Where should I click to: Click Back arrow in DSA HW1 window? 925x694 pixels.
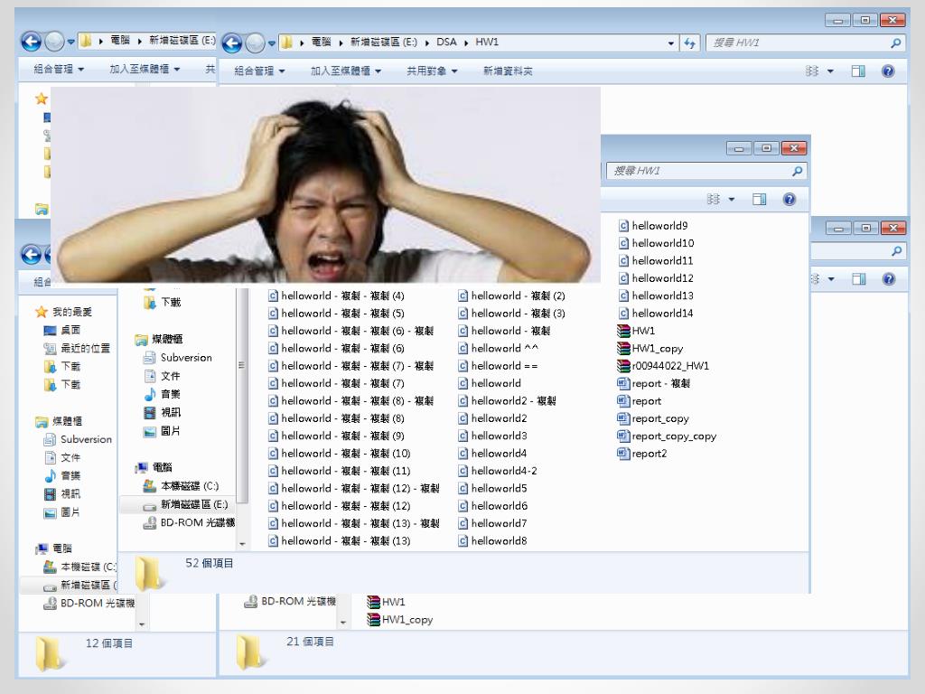coord(232,42)
